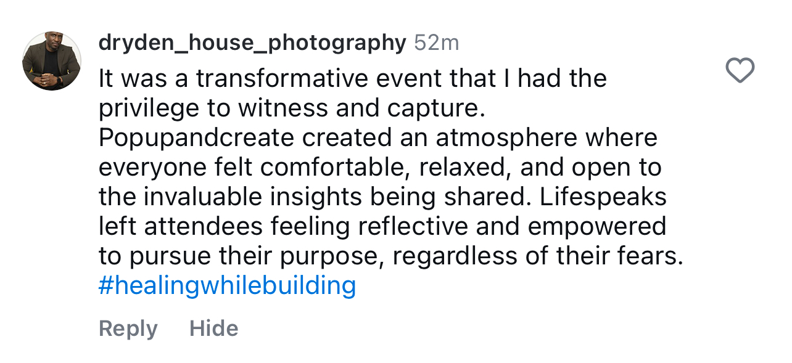This screenshot has height=363, width=792.
Task: Open the #healingwhilebuilding hashtag
Action: [227, 286]
